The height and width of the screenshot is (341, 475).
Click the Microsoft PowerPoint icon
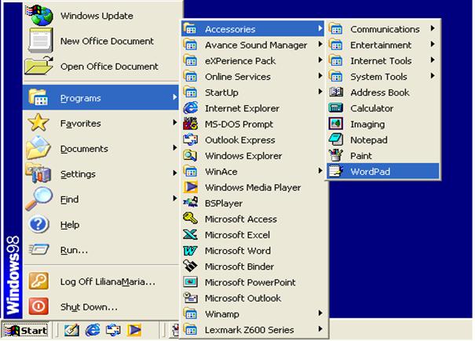click(x=190, y=282)
